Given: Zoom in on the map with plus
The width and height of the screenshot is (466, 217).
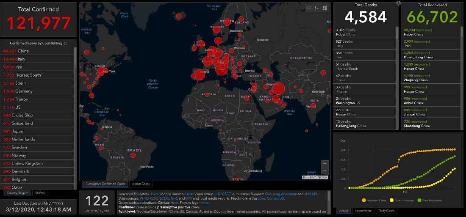Looking at the screenshot, I should coord(325,164).
